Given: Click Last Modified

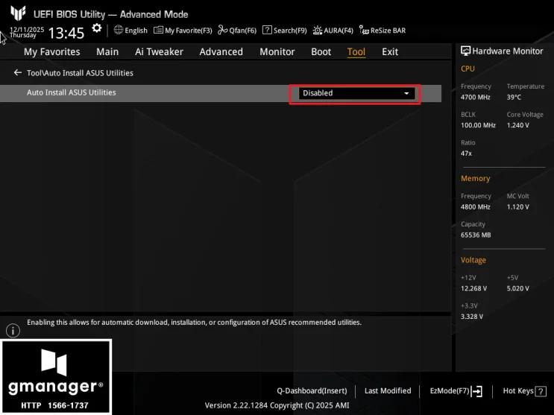Looking at the screenshot, I should coord(388,391).
